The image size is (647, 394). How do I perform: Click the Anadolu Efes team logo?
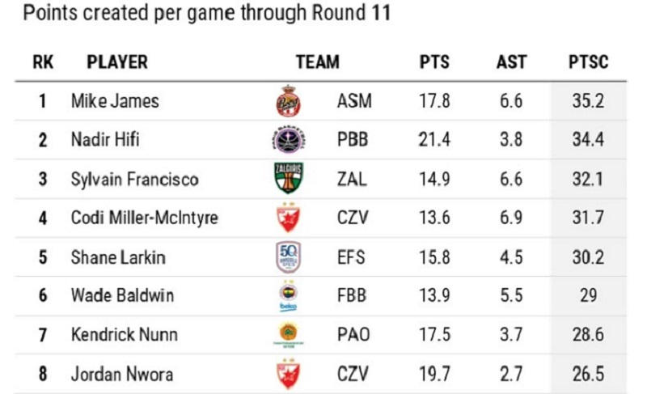(x=289, y=257)
